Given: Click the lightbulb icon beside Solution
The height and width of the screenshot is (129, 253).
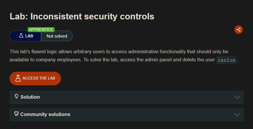Looking at the screenshot, I should click(x=17, y=96).
